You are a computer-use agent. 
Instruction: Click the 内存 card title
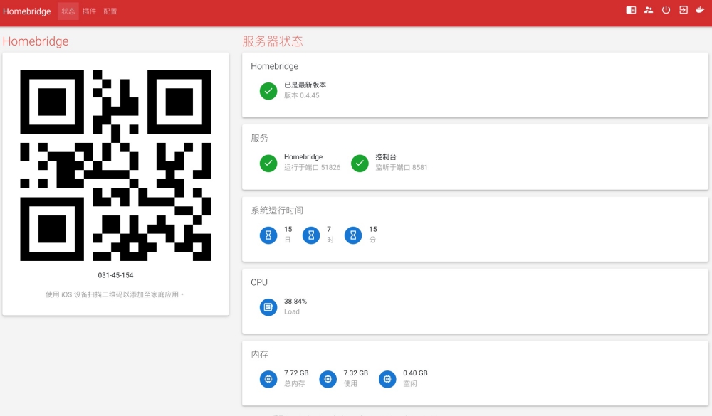tap(259, 354)
